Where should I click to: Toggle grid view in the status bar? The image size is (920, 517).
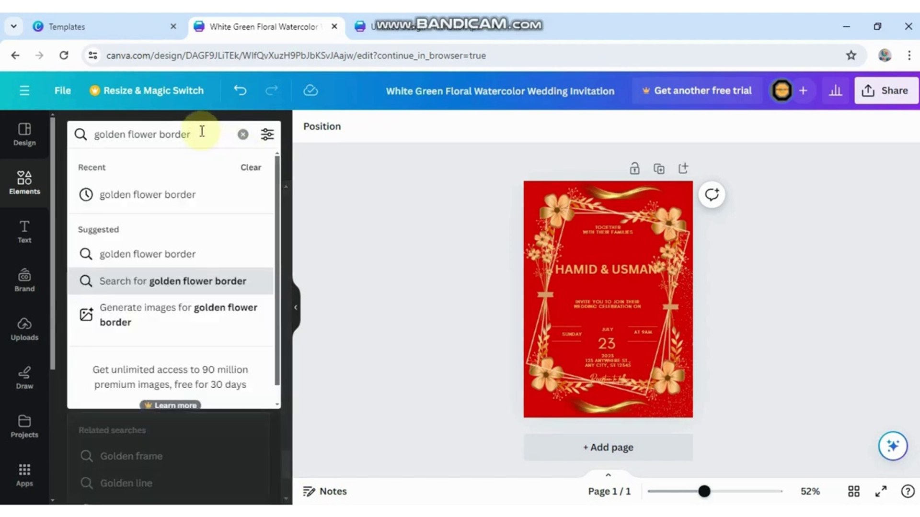point(853,491)
